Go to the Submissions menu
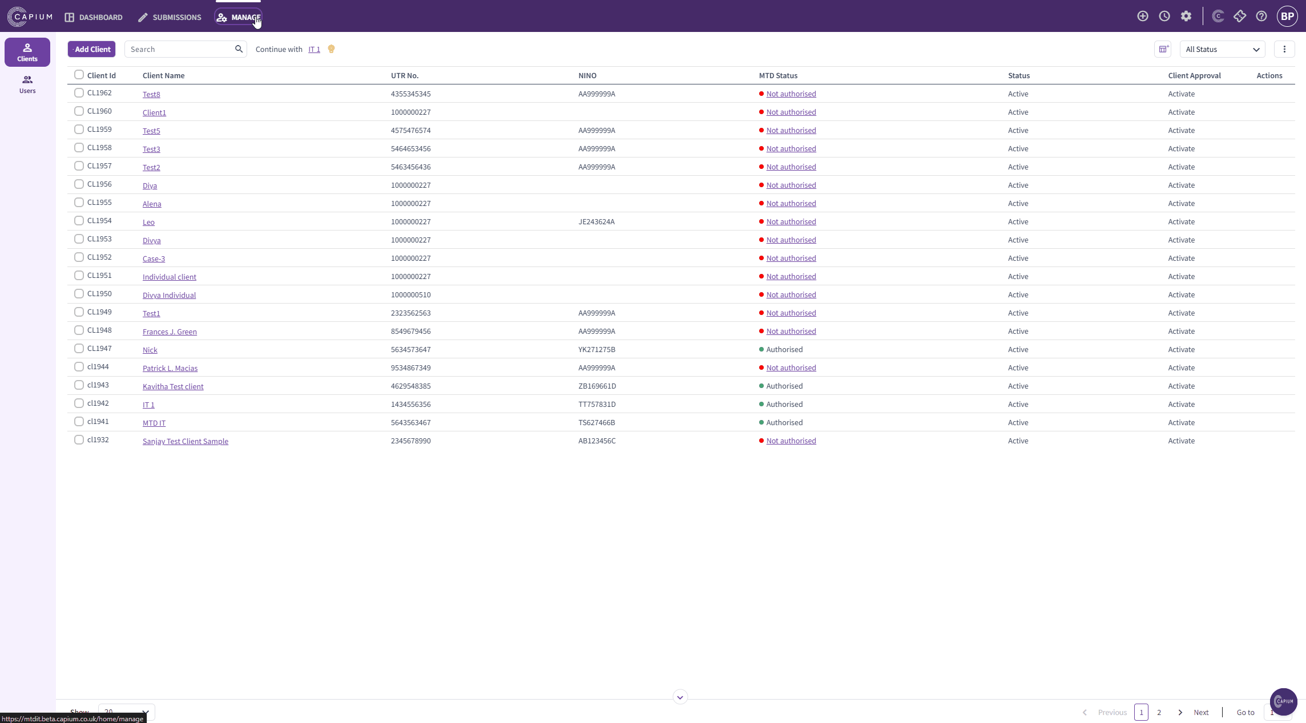Image resolution: width=1306 pixels, height=723 pixels. (x=170, y=17)
